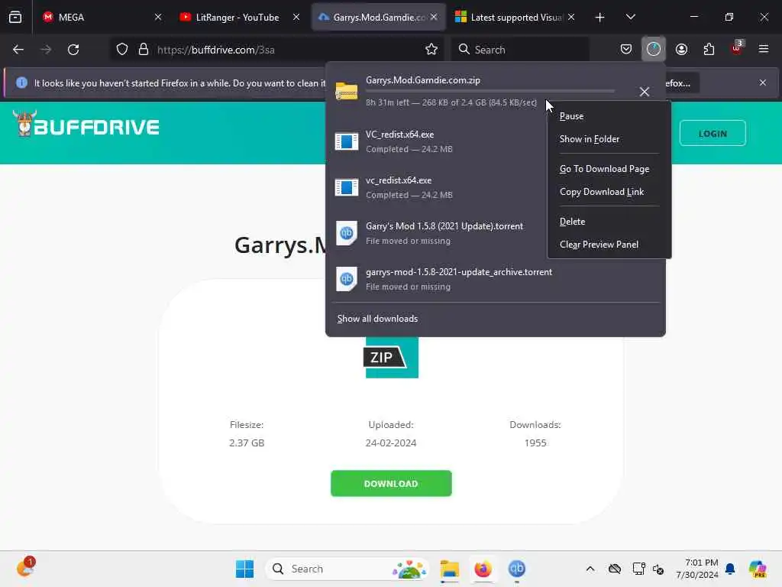Open the Firefox application hamburger menu
Image resolution: width=782 pixels, height=587 pixels.
pyautogui.click(x=764, y=49)
